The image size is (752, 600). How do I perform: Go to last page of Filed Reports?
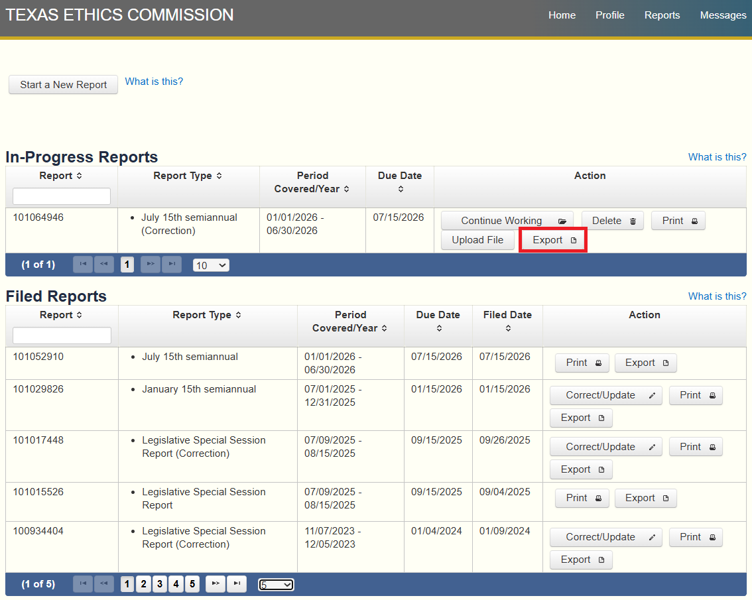pos(237,583)
